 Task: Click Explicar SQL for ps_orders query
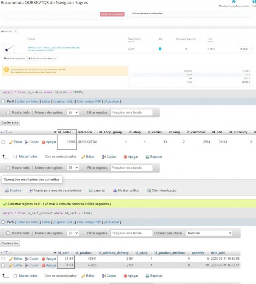pyautogui.click(x=63, y=101)
